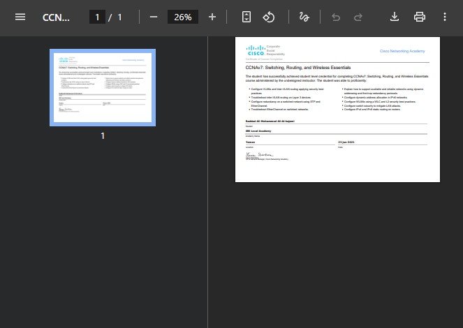
Task: Enable the draw annotation tool
Action: [304, 17]
